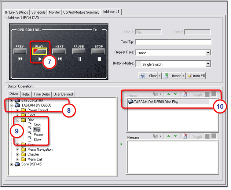231x190 pixels.
Task: Open the Button Modes dropdown
Action: (x=208, y=64)
